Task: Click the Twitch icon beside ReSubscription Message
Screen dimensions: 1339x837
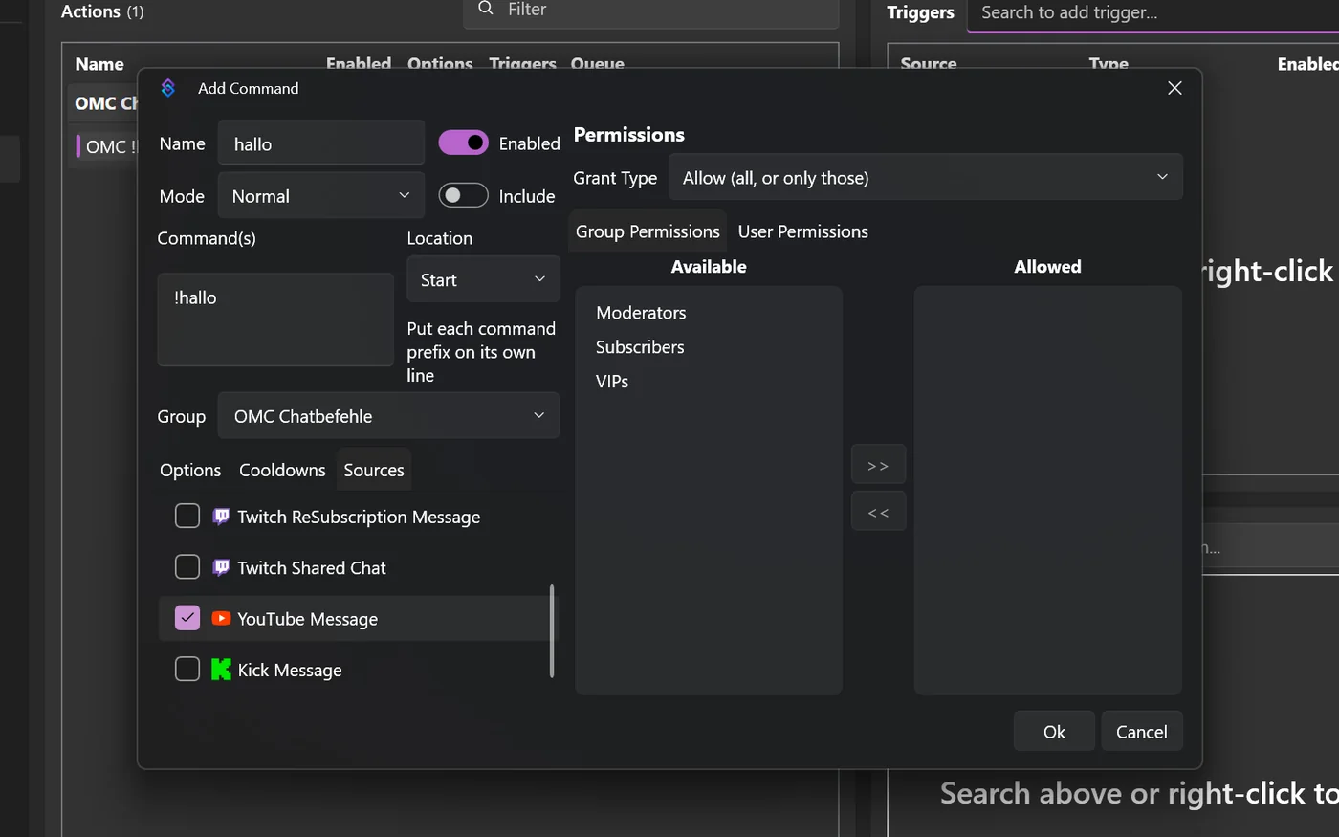Action: [x=221, y=517]
